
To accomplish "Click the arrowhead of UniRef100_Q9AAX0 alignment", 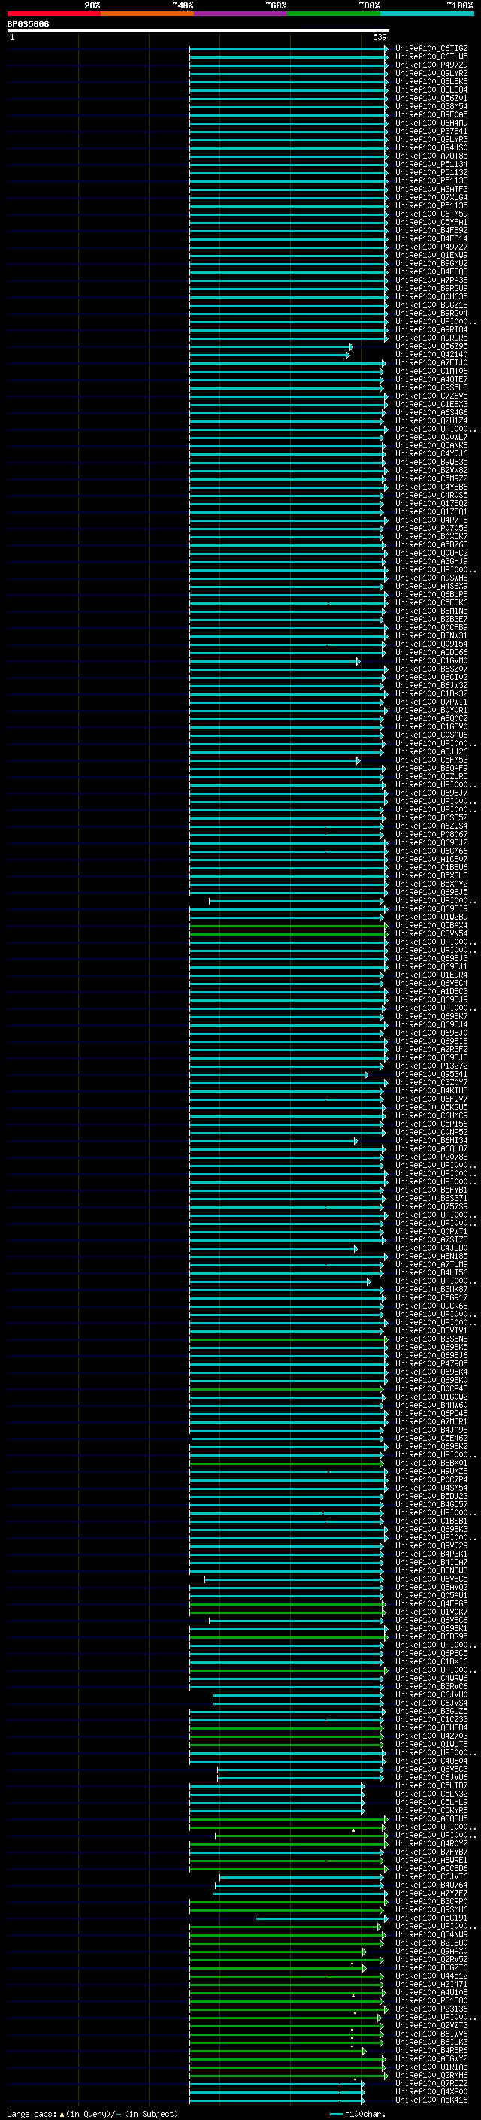I will point(365,1952).
